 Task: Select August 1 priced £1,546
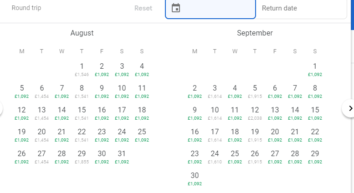82,69
